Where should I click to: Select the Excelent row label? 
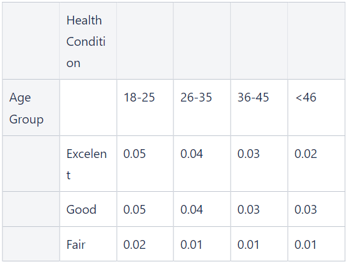[x=88, y=164]
